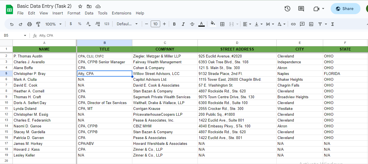Screen dimensions: 368x164
Task: Open the text color picker
Action: [x=201, y=24]
